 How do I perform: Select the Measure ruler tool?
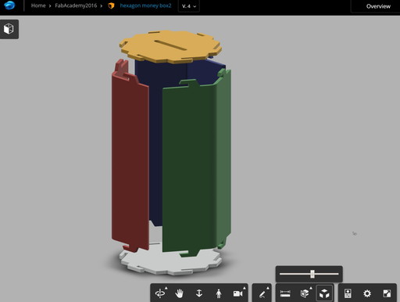tap(285, 294)
